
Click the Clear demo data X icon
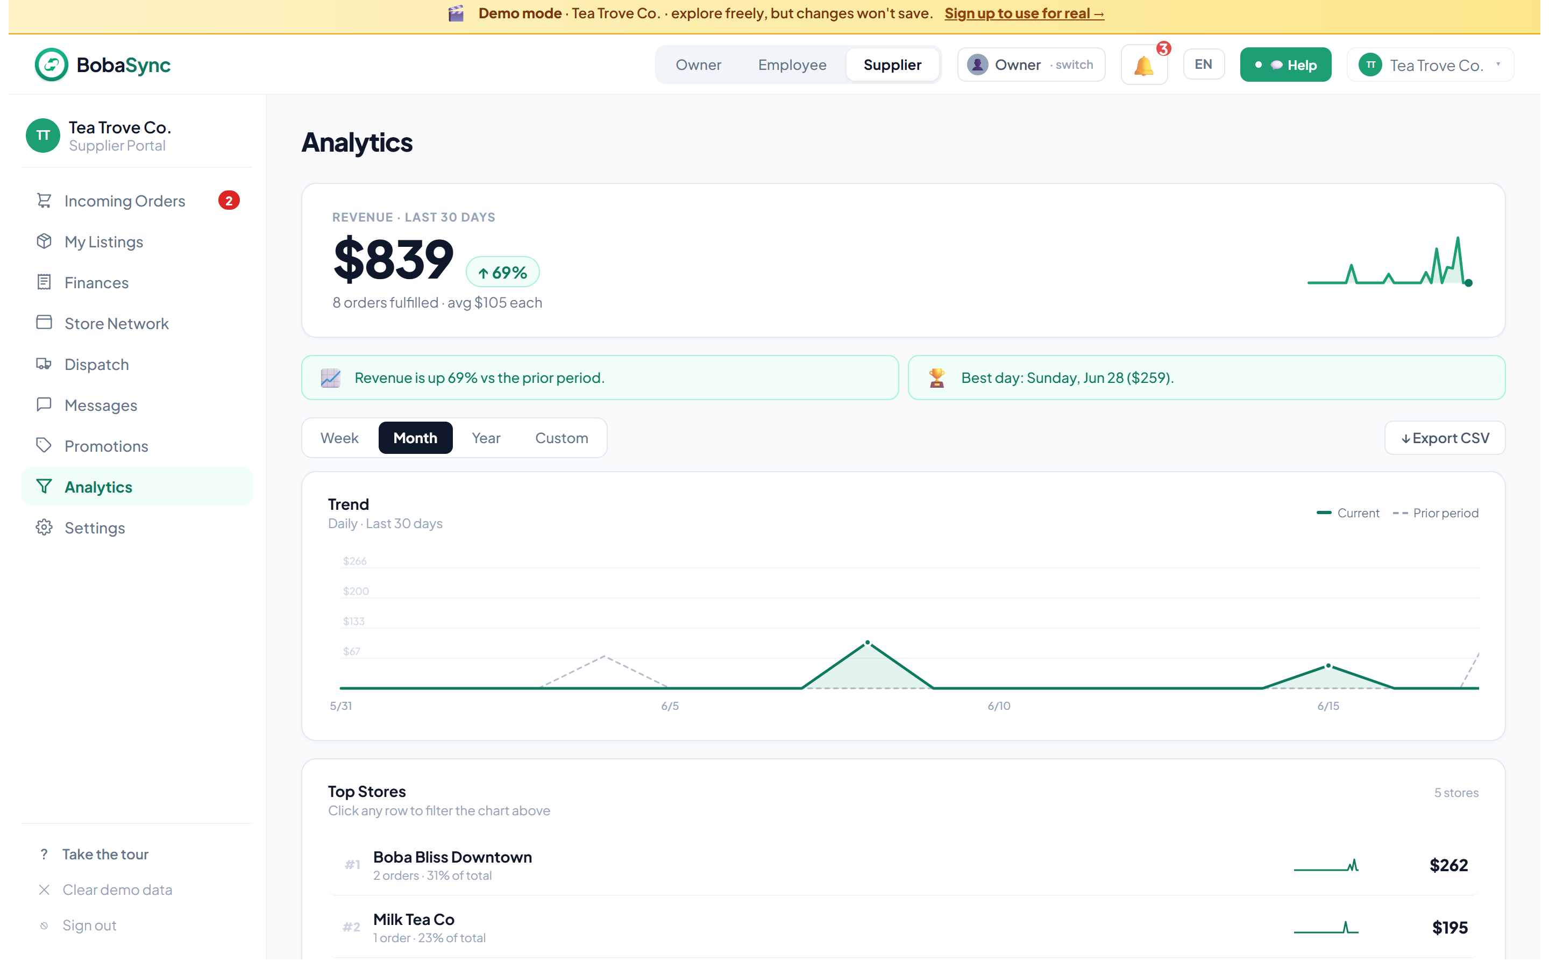point(44,890)
